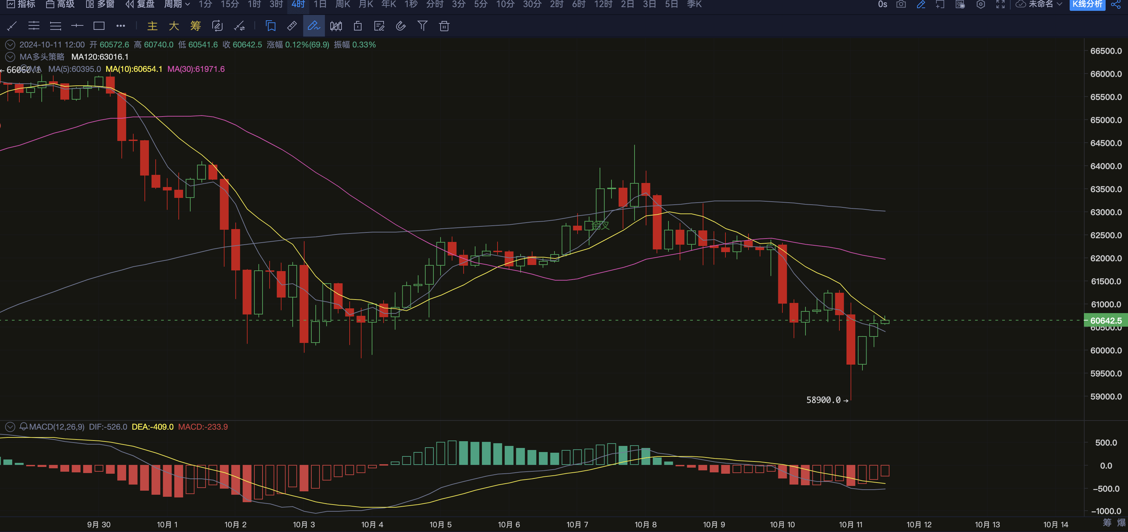This screenshot has height=532, width=1128.
Task: Select the rectangle drawing tool
Action: coord(99,26)
